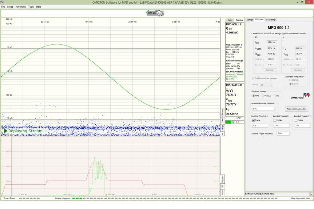This screenshot has height=209, width=314.
Task: Click the replay timeline cursor line
Action: click(x=11, y=166)
